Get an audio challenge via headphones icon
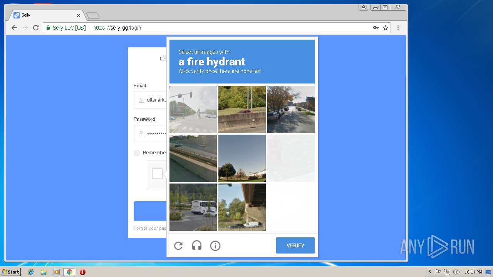Viewport: 493px width, 277px height. [197, 245]
